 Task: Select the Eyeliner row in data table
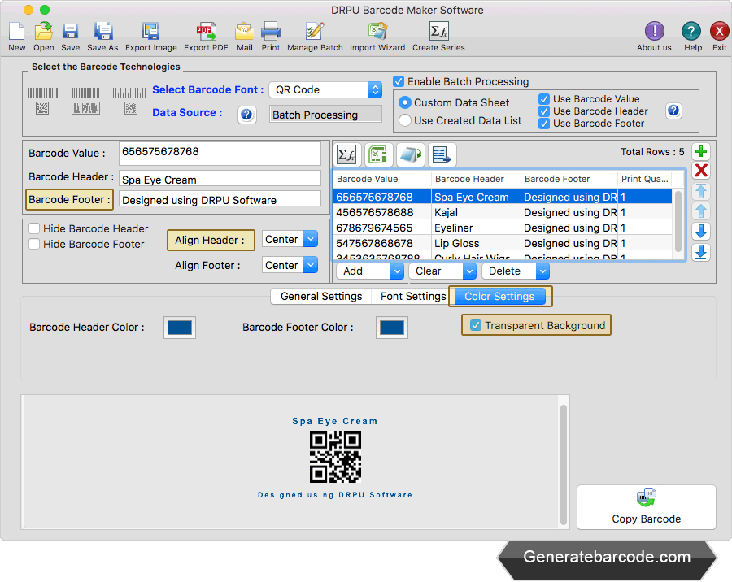click(x=503, y=228)
